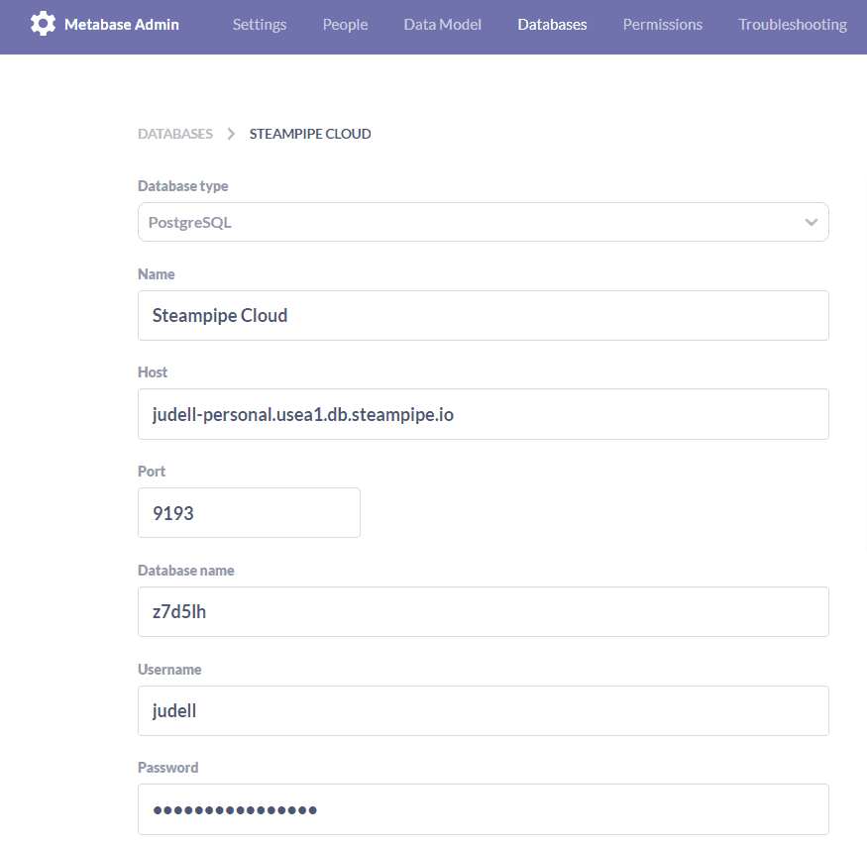867x847 pixels.
Task: Return to DATABASES via breadcrumb link
Action: pos(175,134)
